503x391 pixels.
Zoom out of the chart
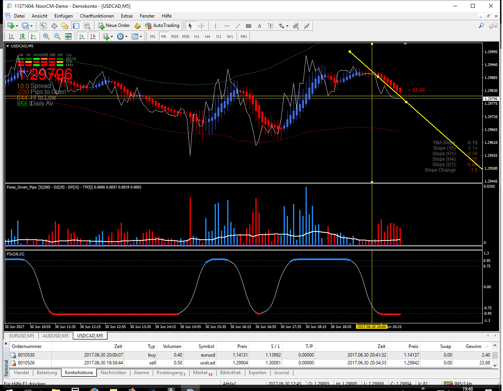57,36
